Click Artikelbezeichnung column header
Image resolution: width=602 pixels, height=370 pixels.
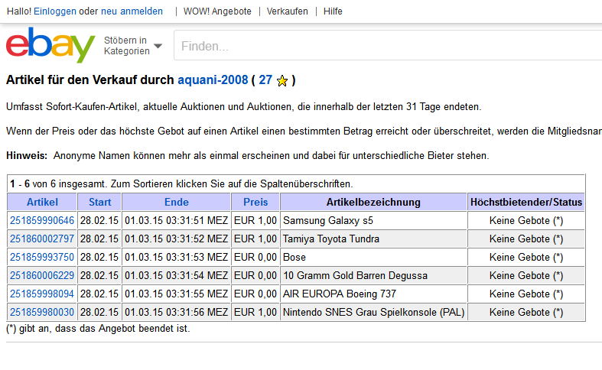(x=373, y=202)
